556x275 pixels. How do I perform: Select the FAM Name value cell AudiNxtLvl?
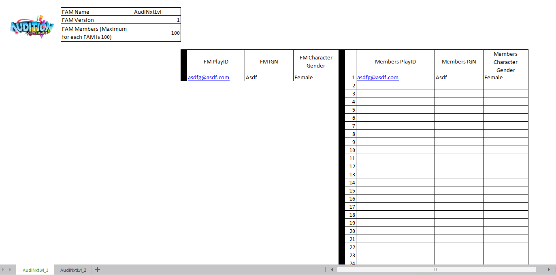coord(157,12)
